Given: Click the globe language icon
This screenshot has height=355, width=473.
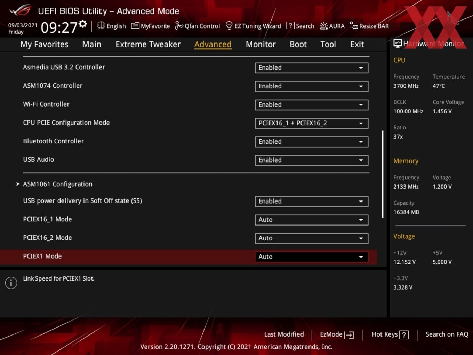Looking at the screenshot, I should (101, 25).
